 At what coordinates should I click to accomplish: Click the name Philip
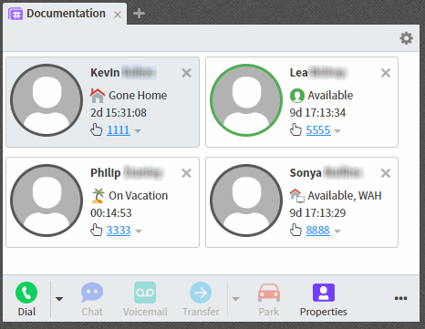(106, 173)
